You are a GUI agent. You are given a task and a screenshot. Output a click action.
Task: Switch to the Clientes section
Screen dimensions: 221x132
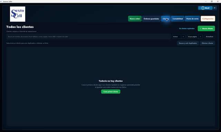click(166, 19)
